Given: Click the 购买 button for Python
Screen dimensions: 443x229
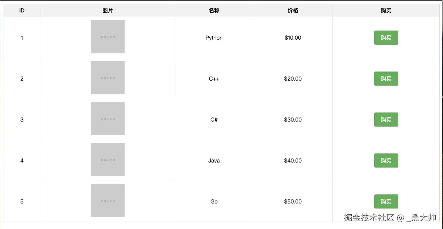Looking at the screenshot, I should tap(386, 38).
